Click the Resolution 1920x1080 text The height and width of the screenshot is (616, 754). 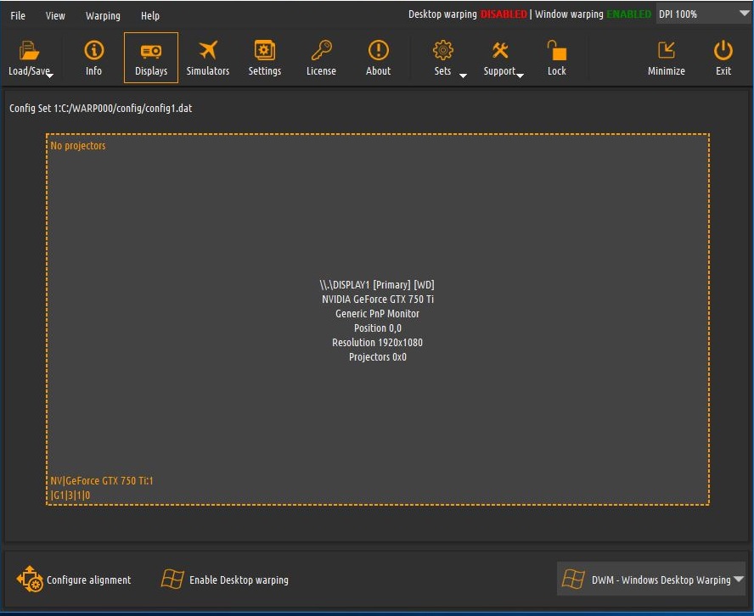tap(378, 343)
